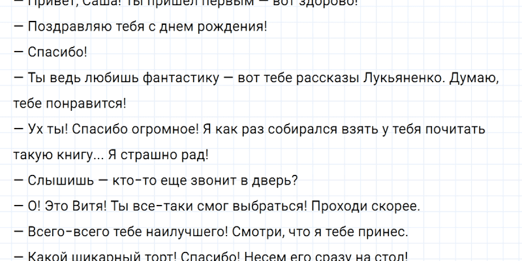Click the word "принес"
This screenshot has height=261, width=522.
click(386, 232)
